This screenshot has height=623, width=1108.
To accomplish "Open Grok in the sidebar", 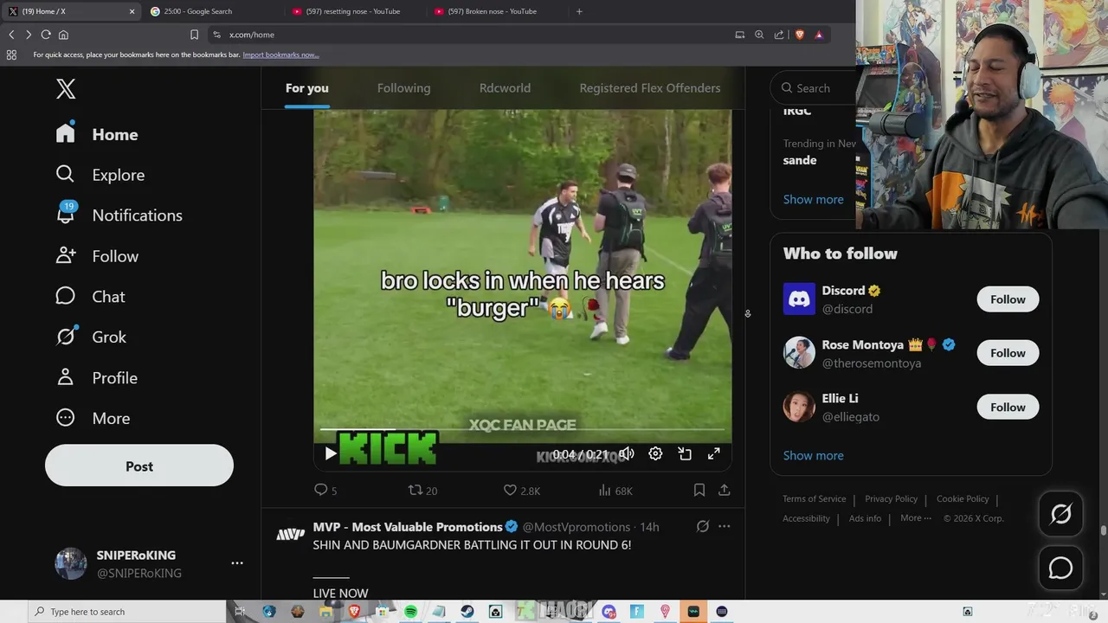I will tap(91, 337).
